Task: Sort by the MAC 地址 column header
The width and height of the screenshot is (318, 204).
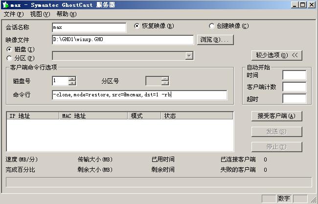Action: 93,116
